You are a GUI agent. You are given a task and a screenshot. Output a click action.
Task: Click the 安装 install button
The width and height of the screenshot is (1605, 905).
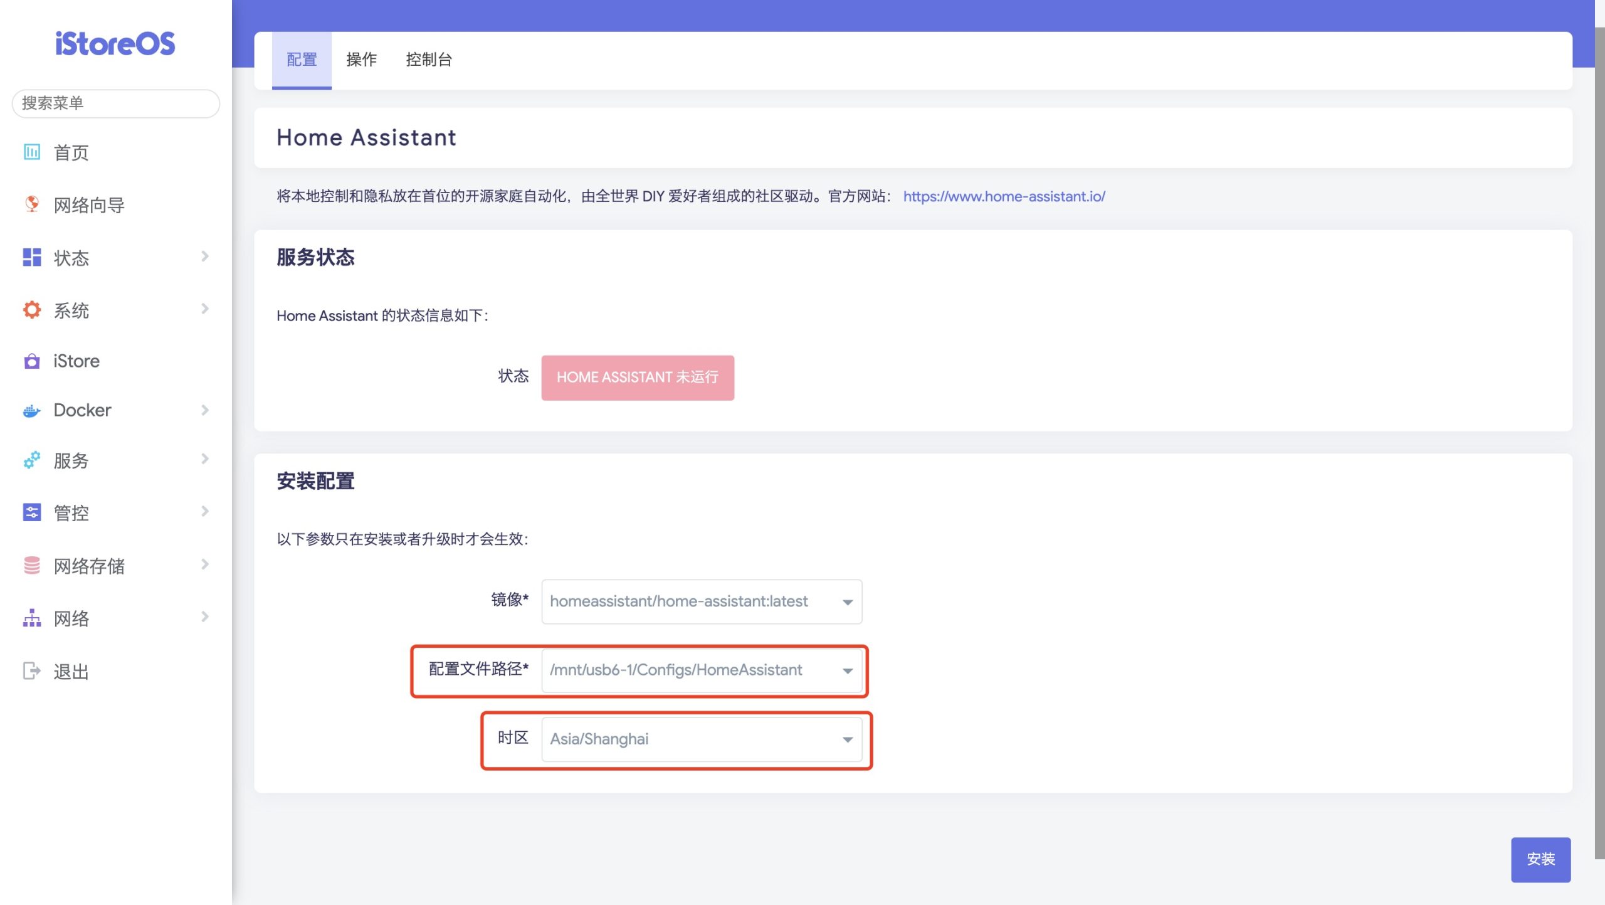pos(1540,860)
